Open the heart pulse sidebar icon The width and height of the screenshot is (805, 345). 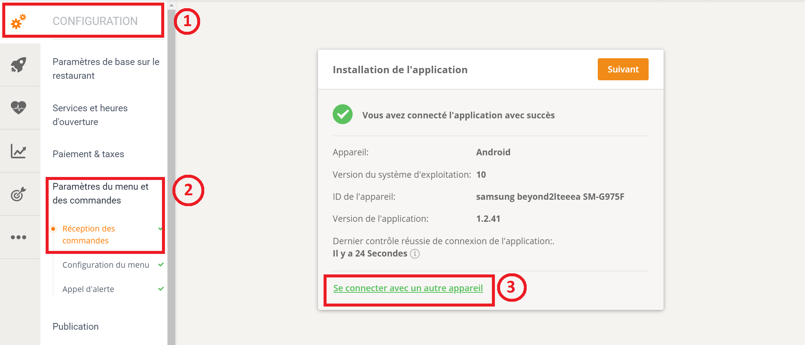pos(18,108)
